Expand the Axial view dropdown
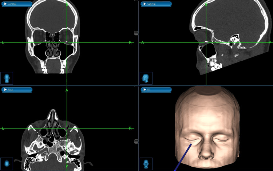The height and width of the screenshot is (171, 273). [17, 90]
